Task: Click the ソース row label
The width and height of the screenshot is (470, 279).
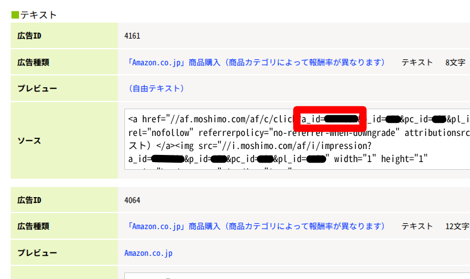Action: tap(29, 141)
